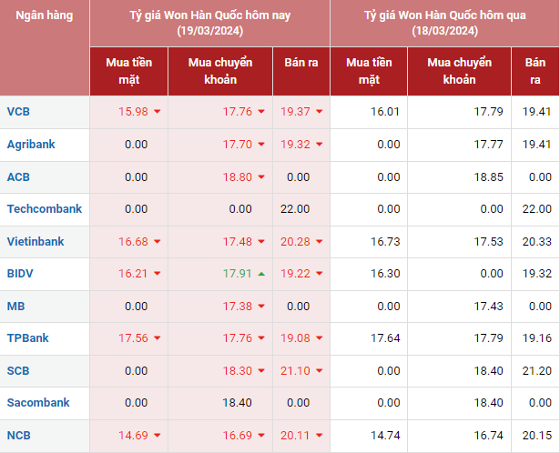This screenshot has height=453, width=560.
Task: Click today's header dated 19/03/2024
Action: [209, 23]
